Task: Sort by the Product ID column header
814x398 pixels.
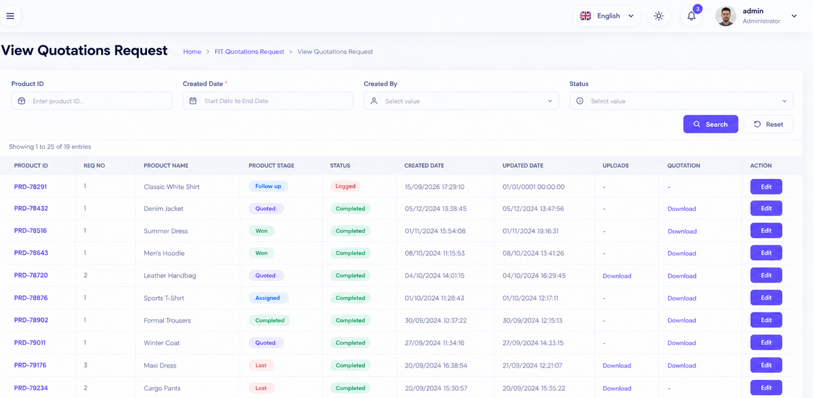Action: pos(31,165)
